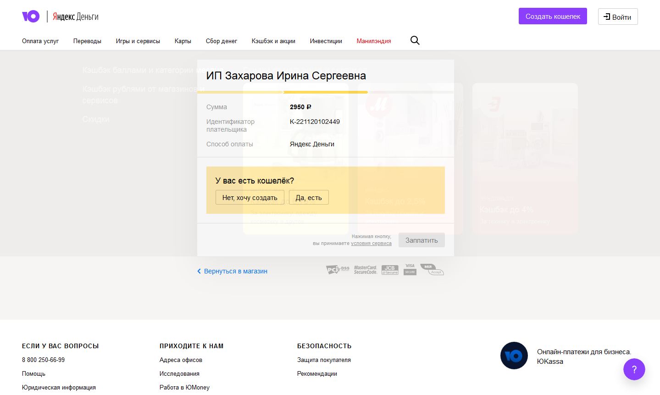Click the payment progress bar

click(x=326, y=92)
